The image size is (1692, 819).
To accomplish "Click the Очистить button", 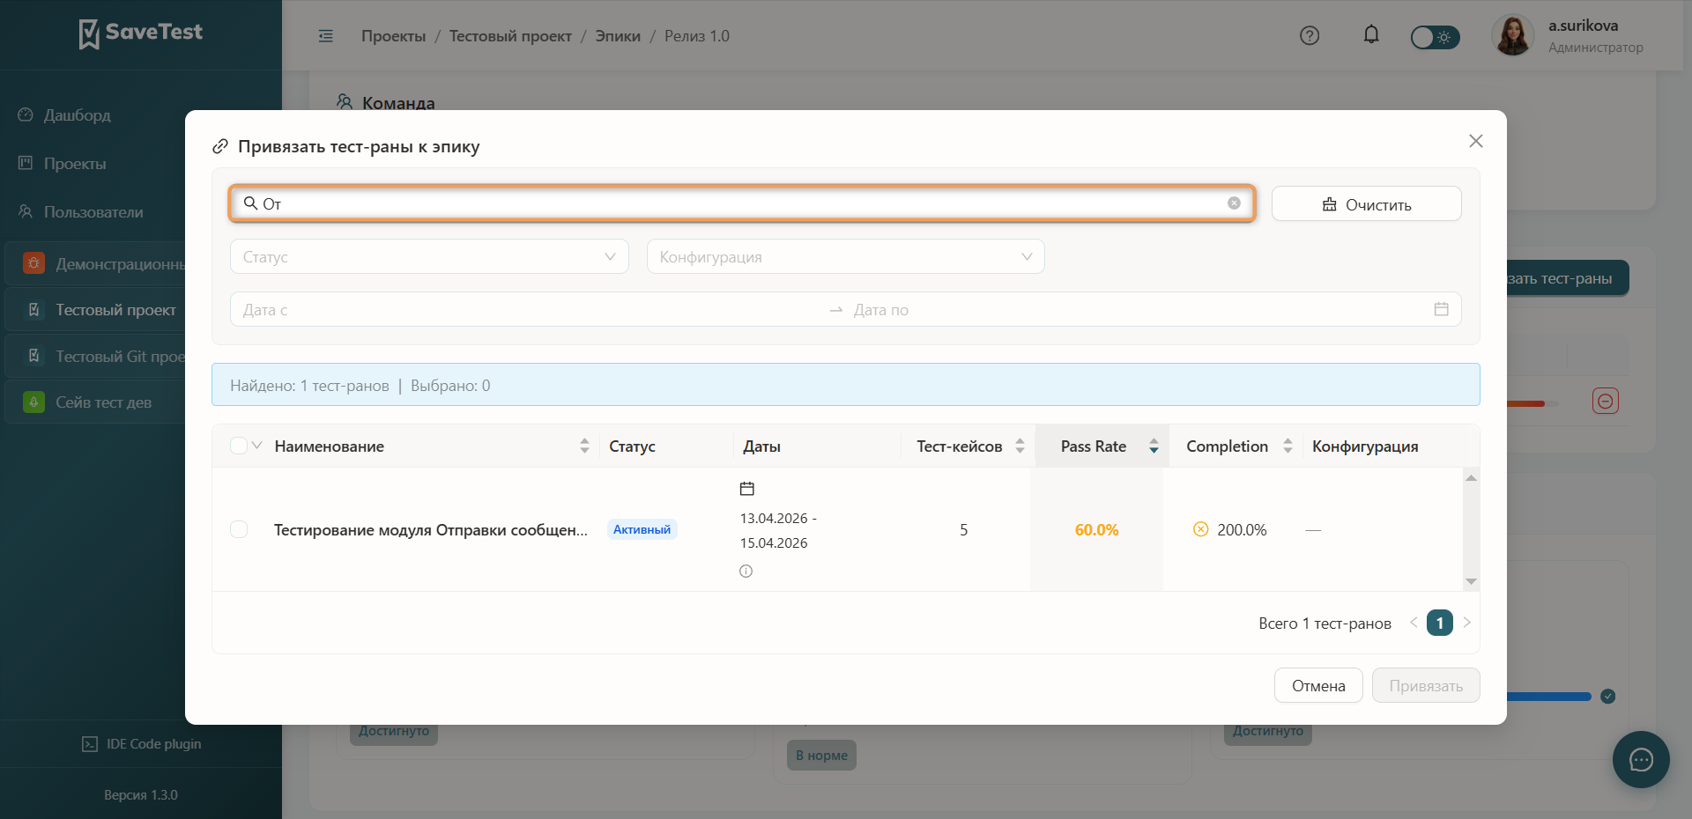I will [1367, 203].
